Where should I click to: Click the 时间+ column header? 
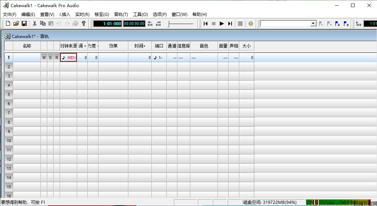[x=140, y=46]
